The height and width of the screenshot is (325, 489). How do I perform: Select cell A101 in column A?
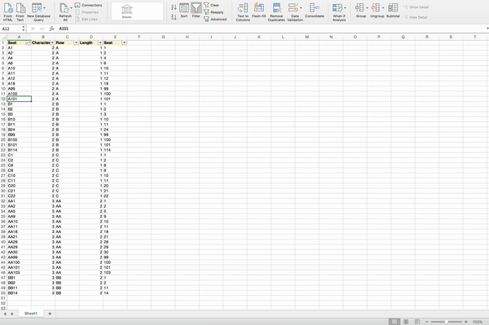coord(19,99)
